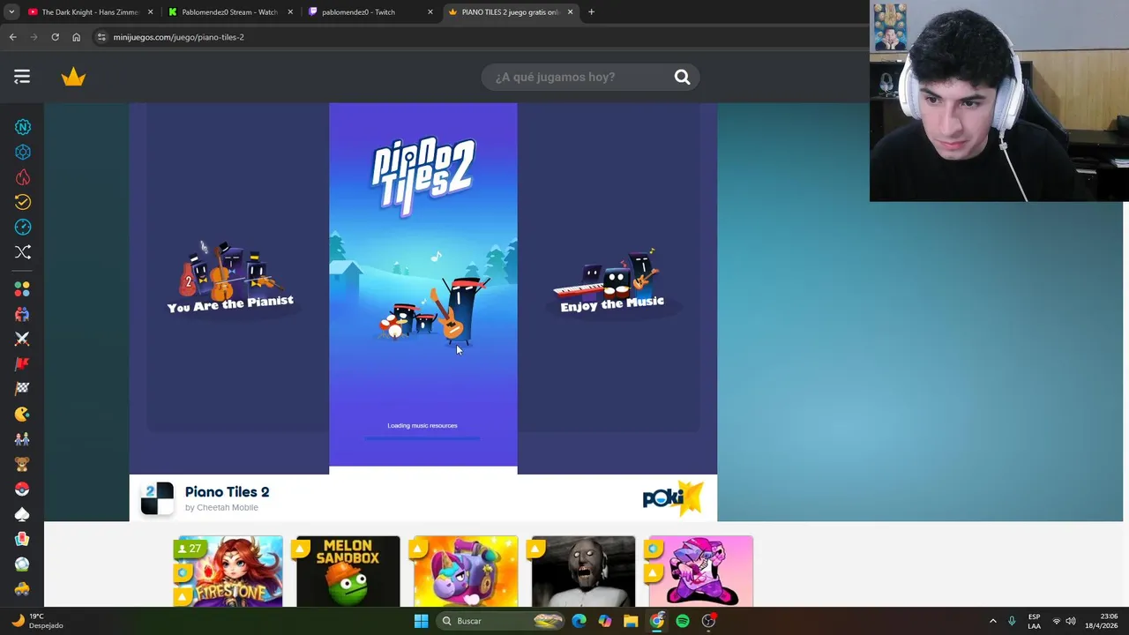Viewport: 1129px width, 635px height.
Task: Click the by Cheetah Mobile text
Action: (x=221, y=508)
